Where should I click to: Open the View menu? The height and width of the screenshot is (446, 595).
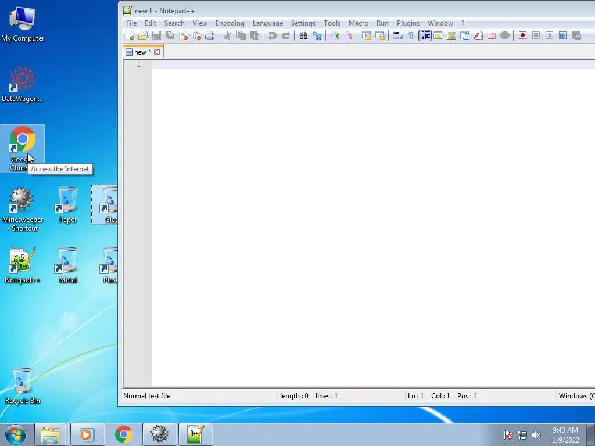200,23
